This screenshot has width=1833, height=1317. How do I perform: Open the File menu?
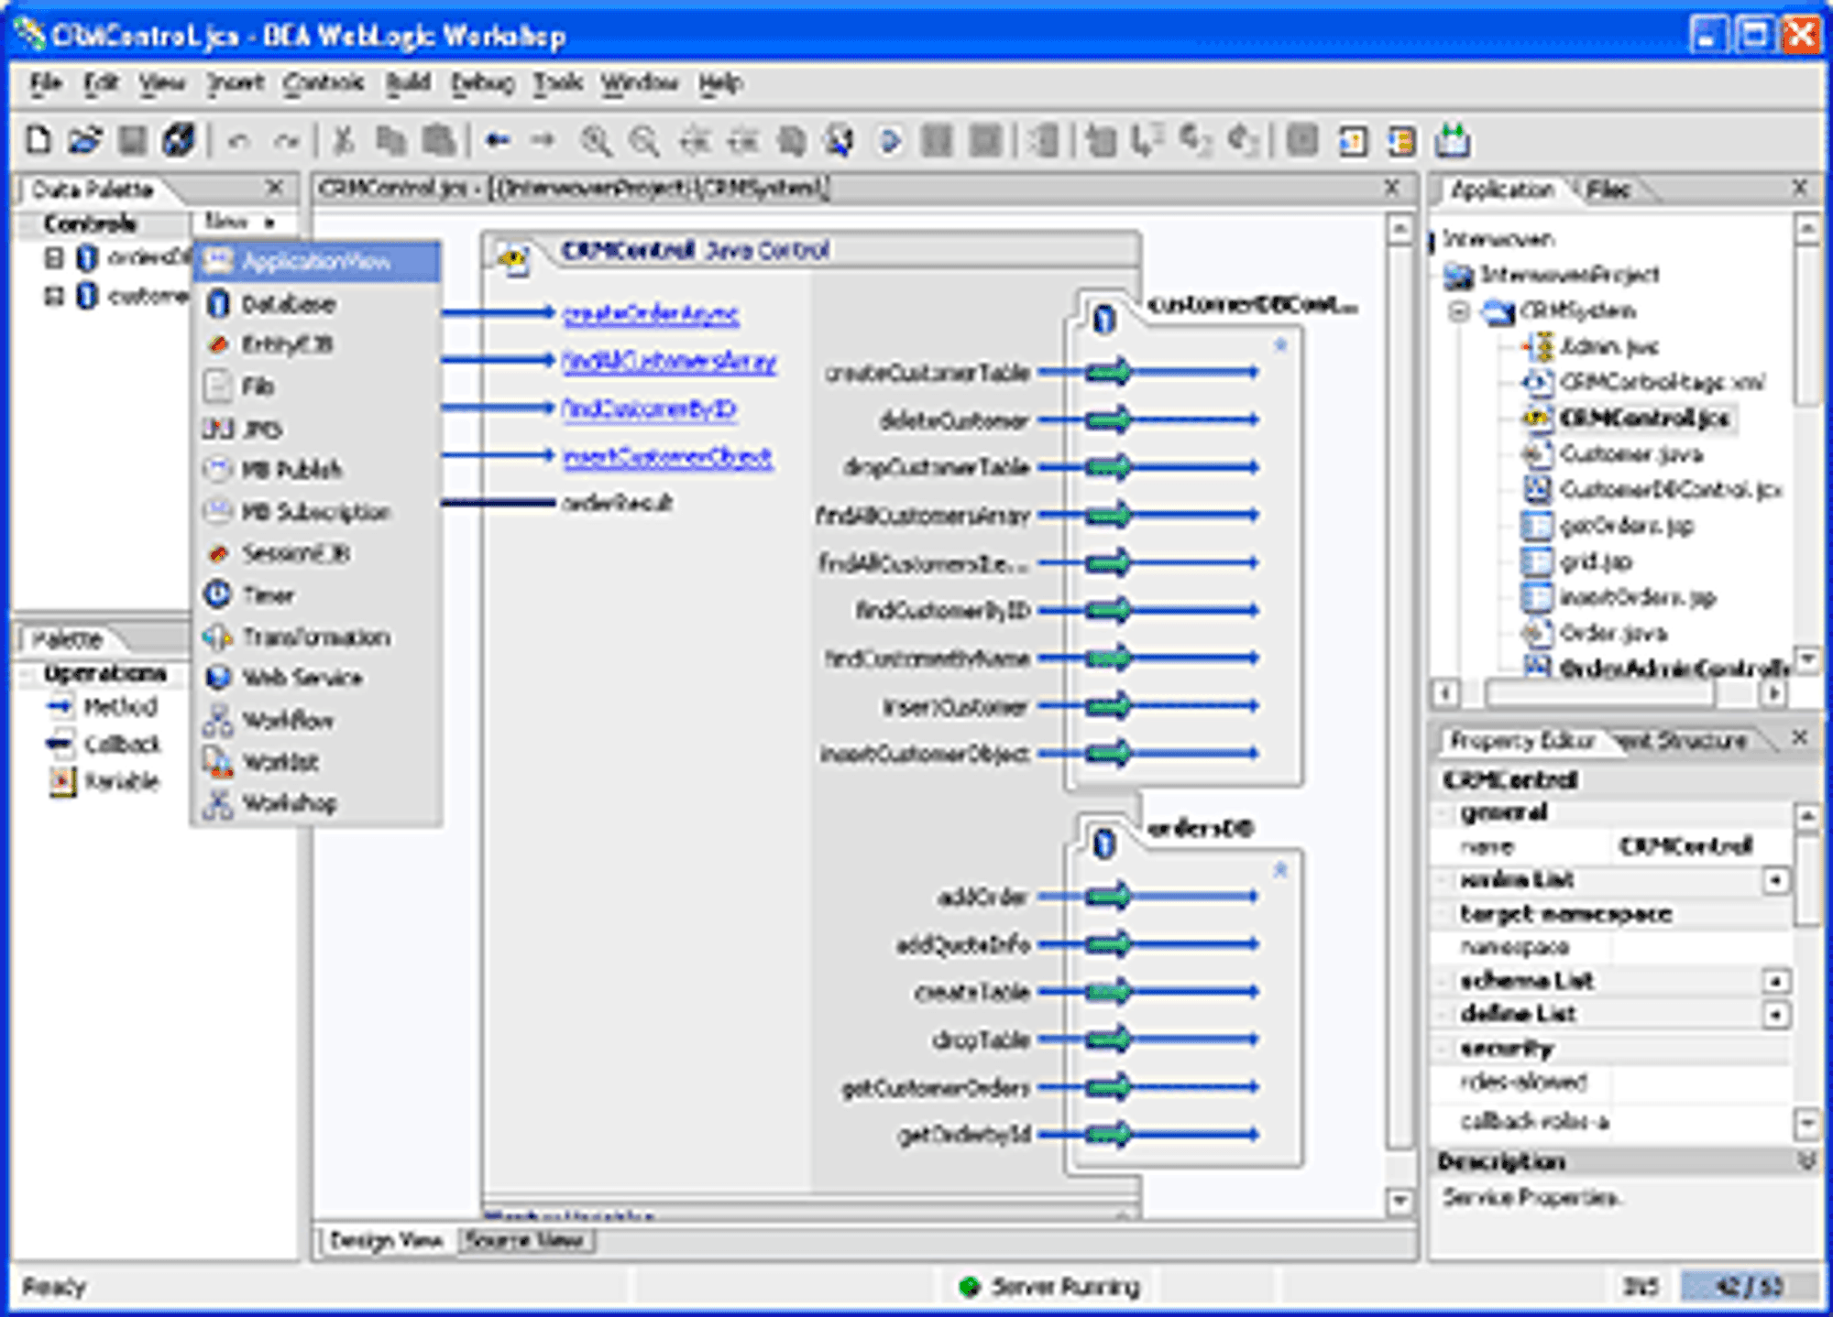[45, 83]
